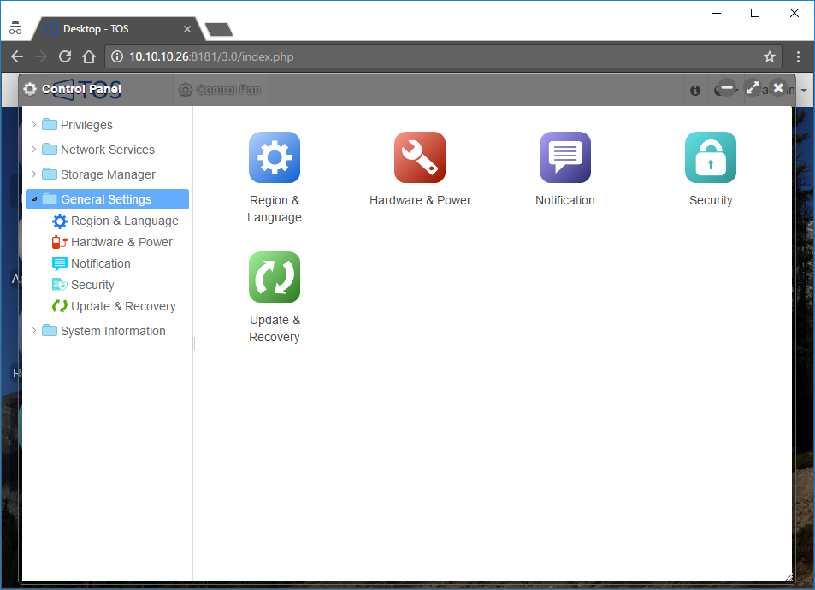This screenshot has height=590, width=815.
Task: Click the browser Home button
Action: (x=89, y=56)
